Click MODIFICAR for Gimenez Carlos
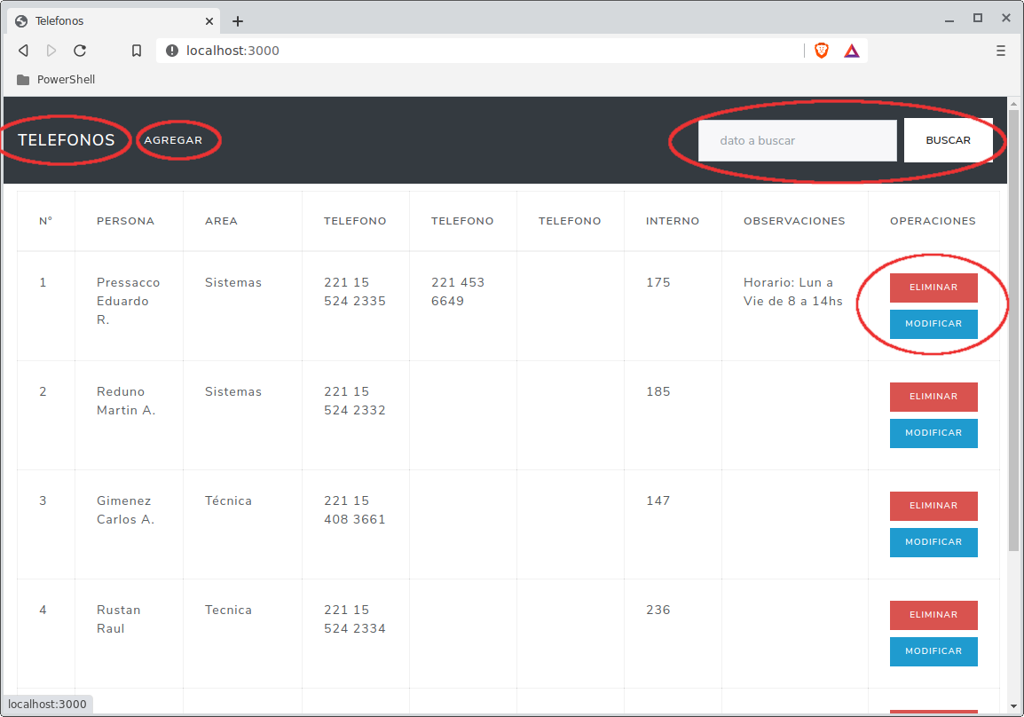 (933, 542)
